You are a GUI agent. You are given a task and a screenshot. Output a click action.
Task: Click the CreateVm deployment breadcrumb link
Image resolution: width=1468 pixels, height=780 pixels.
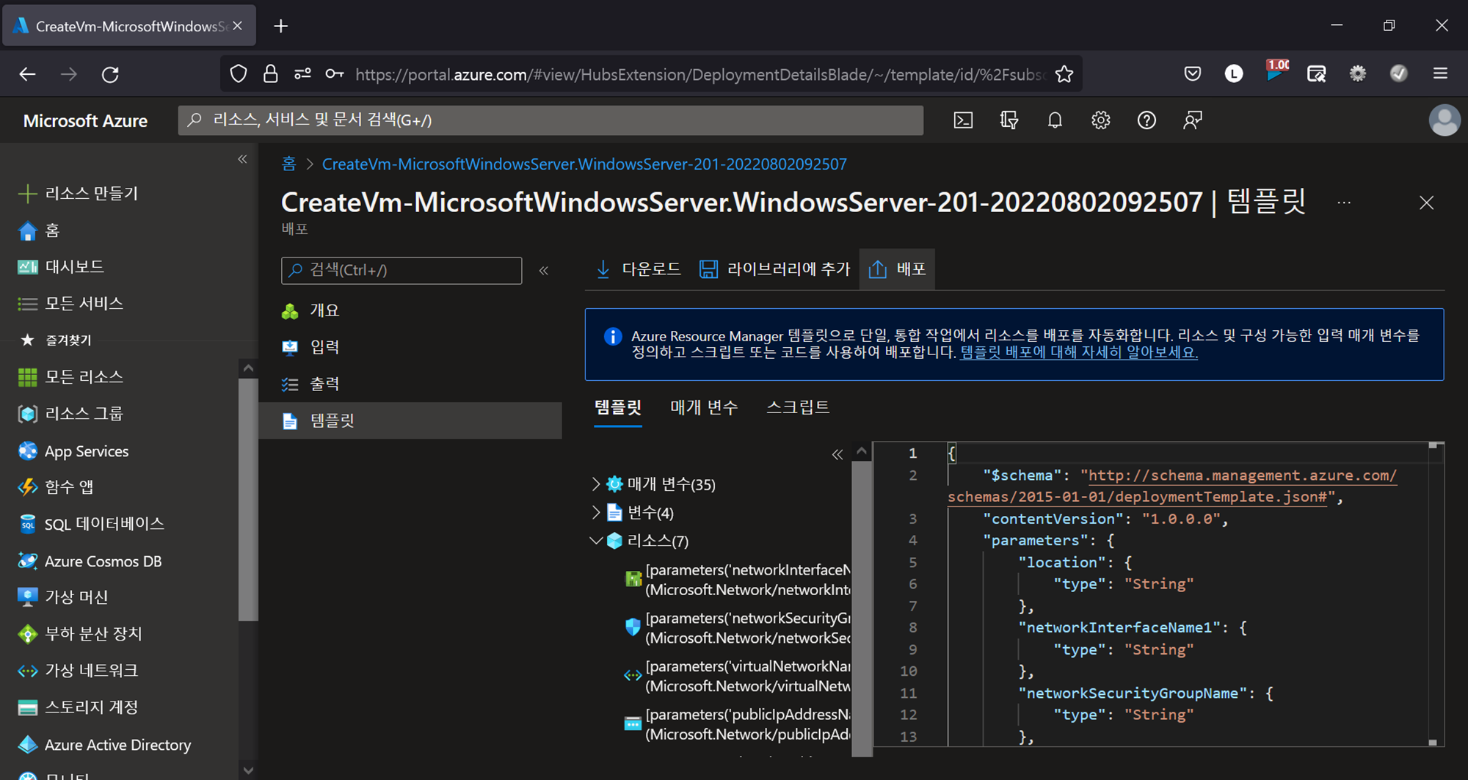tap(584, 164)
